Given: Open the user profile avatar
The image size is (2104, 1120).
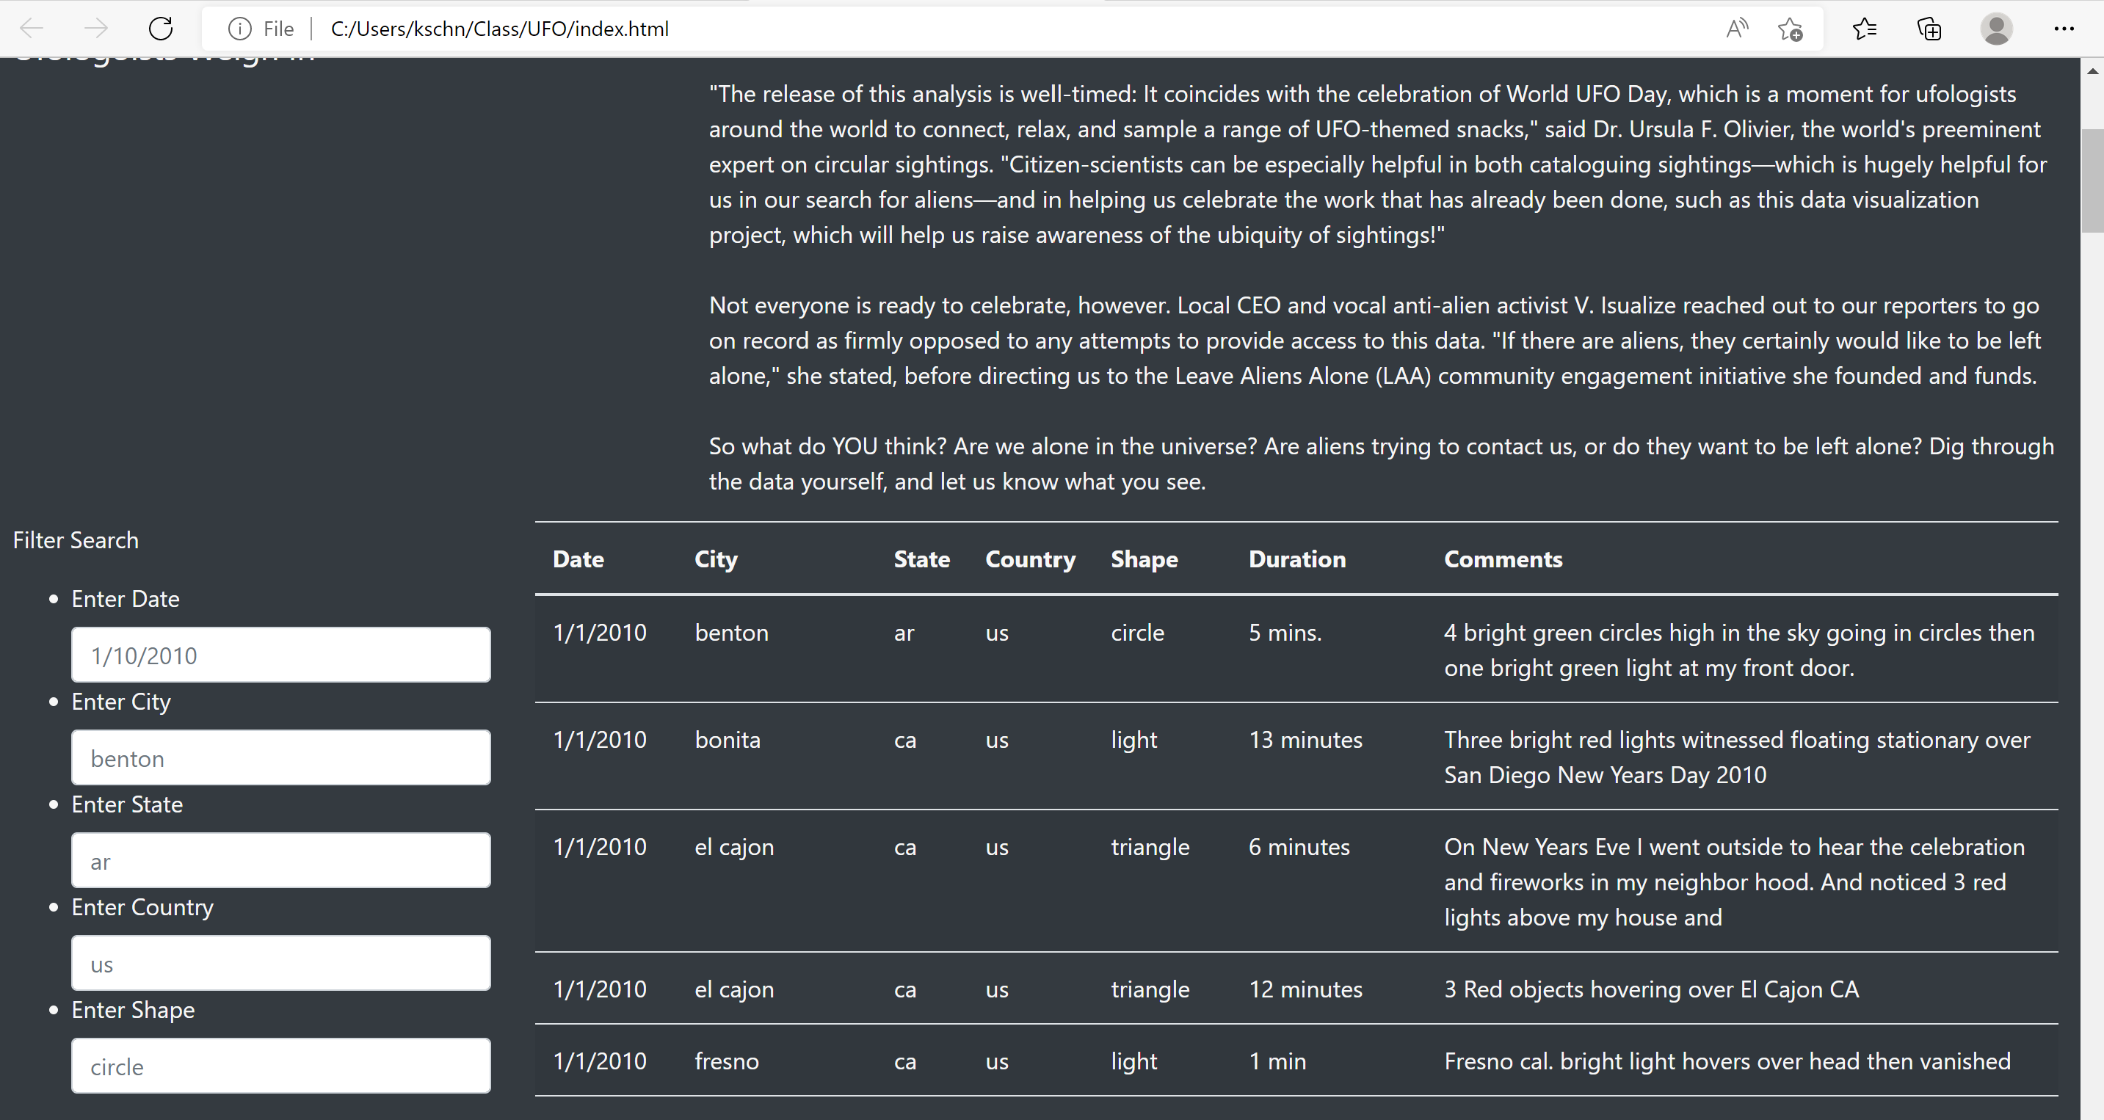Looking at the screenshot, I should click(1996, 29).
